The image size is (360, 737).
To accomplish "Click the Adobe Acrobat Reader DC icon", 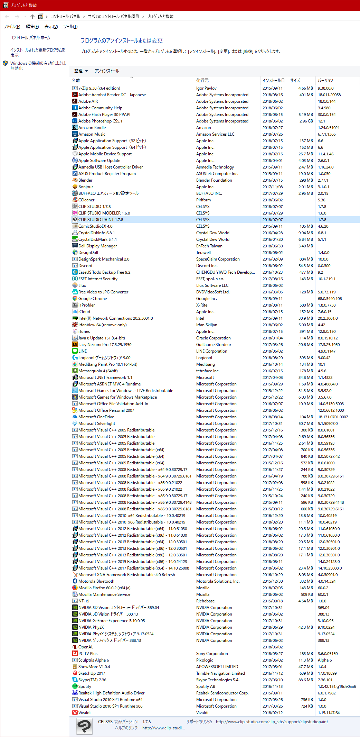I will tap(75, 95).
